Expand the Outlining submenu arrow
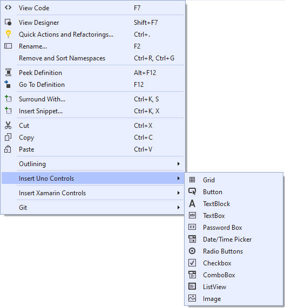The height and width of the screenshot is (308, 285). 179,163
